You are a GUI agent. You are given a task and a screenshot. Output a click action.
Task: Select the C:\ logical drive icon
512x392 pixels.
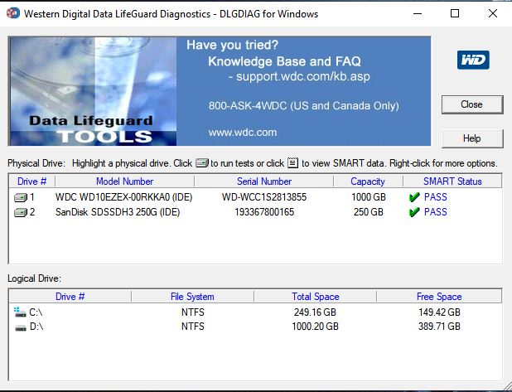[x=20, y=312]
